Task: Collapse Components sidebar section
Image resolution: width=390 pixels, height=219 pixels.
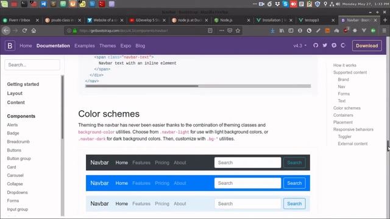Action: click(21, 116)
